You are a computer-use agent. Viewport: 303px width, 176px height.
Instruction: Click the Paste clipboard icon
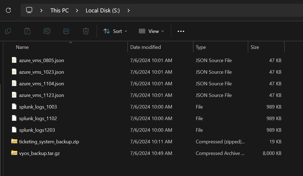[x=28, y=31]
